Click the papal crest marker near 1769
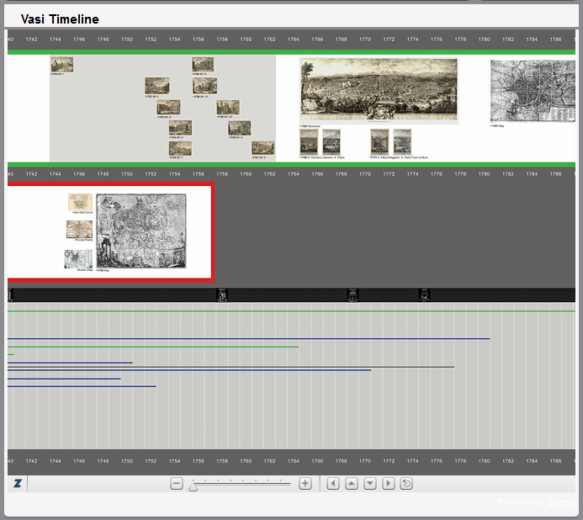The height and width of the screenshot is (520, 583). click(x=352, y=295)
